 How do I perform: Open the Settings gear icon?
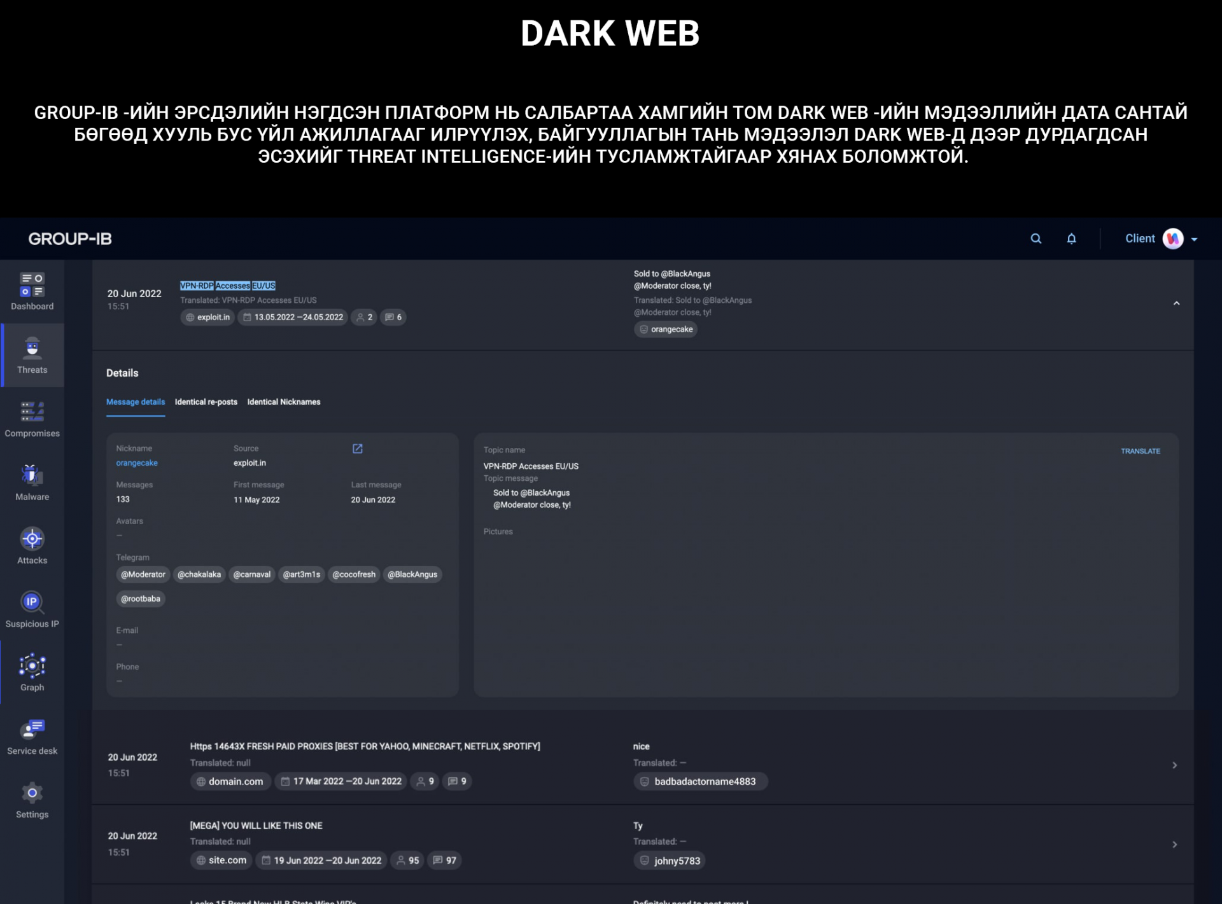32,793
